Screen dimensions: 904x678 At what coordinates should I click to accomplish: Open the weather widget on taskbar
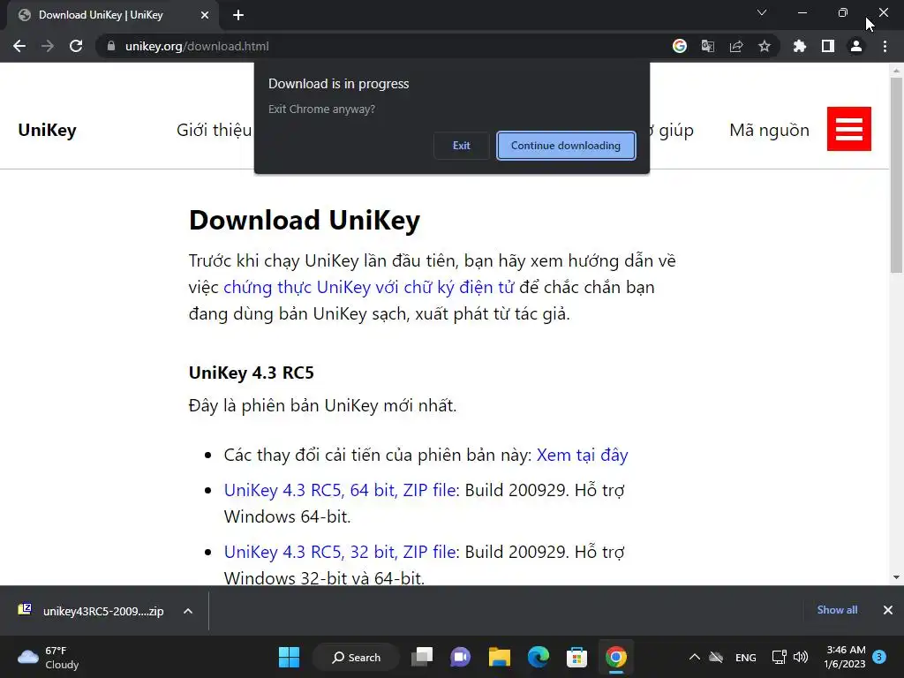coord(49,657)
